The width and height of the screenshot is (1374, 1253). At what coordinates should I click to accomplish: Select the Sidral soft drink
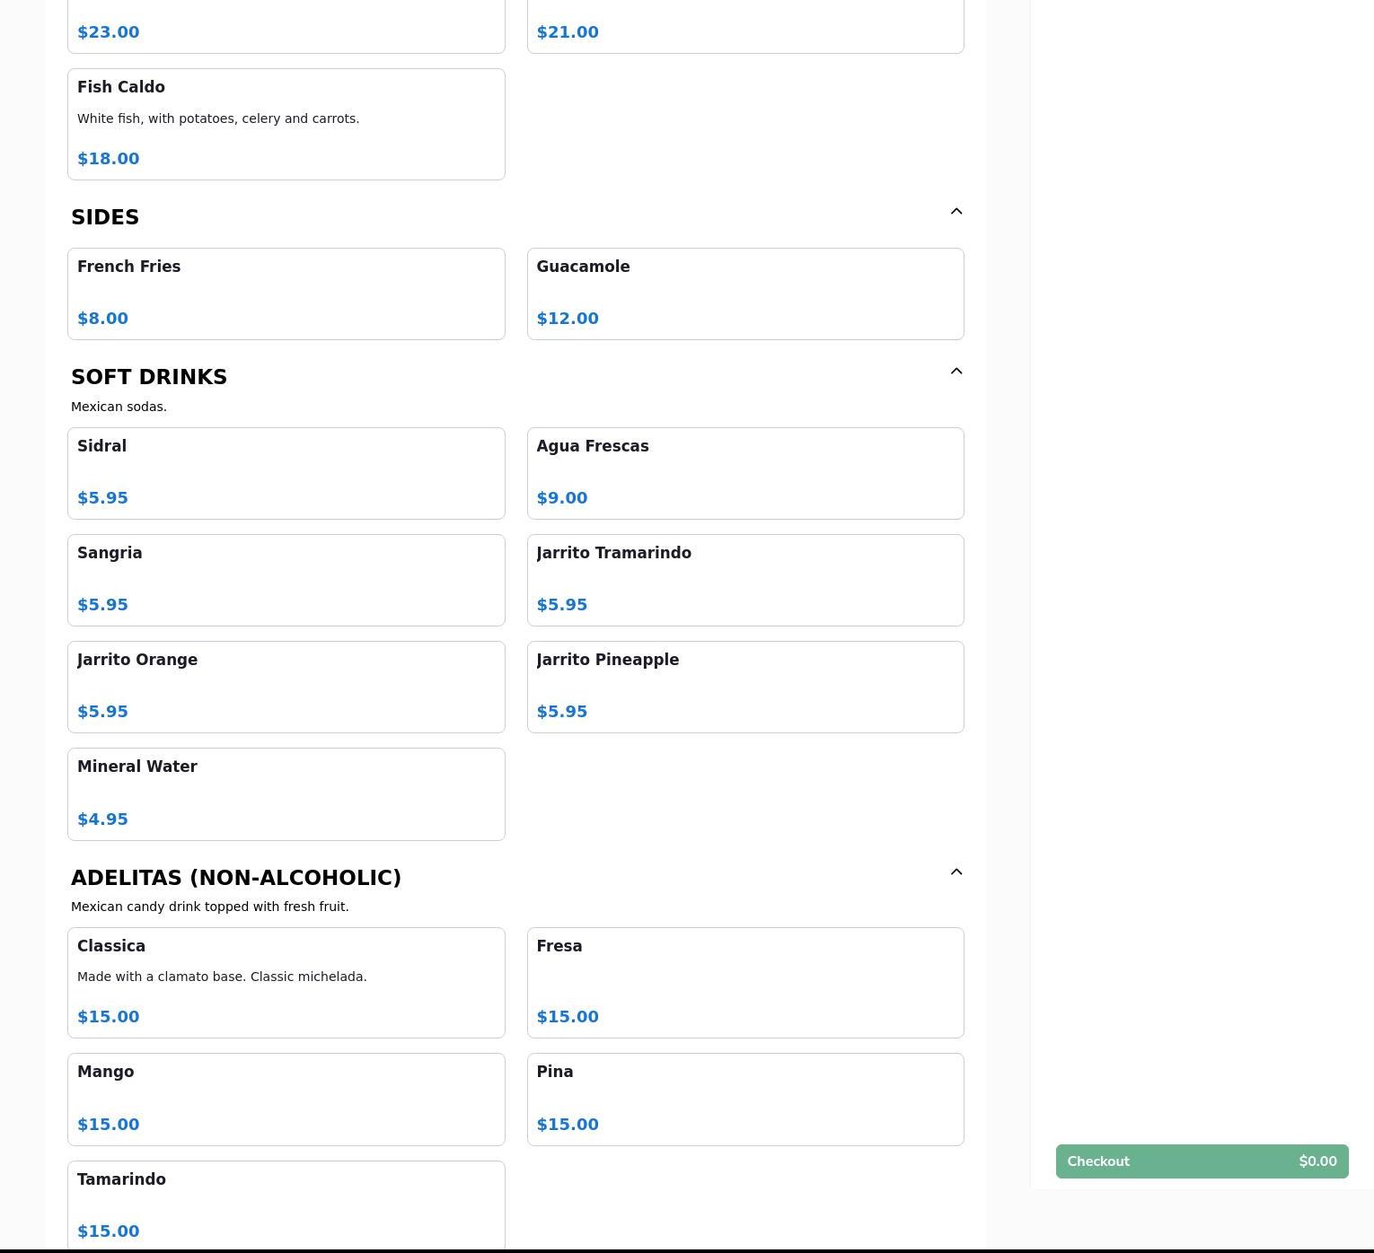click(x=286, y=473)
